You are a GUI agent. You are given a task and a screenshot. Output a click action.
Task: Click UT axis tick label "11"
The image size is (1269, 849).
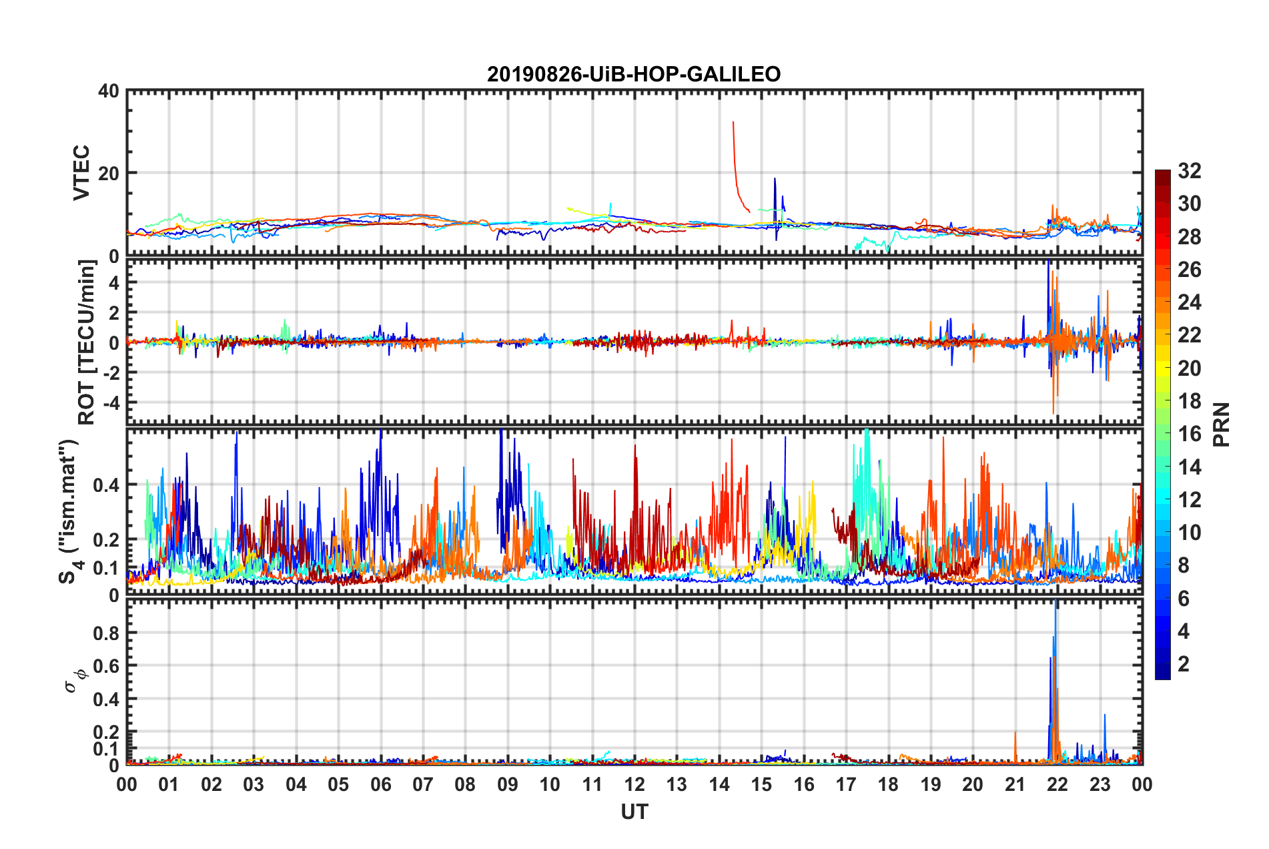[x=592, y=784]
